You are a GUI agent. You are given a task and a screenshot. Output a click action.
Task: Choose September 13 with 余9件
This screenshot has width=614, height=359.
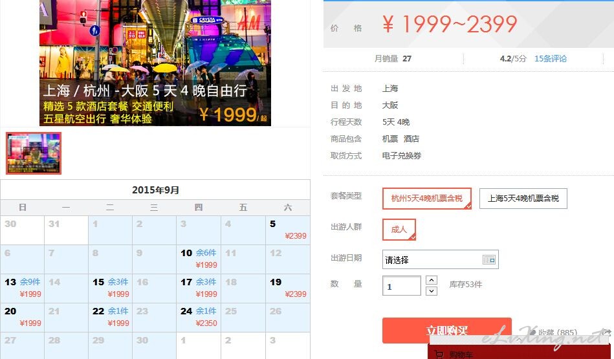(22, 288)
